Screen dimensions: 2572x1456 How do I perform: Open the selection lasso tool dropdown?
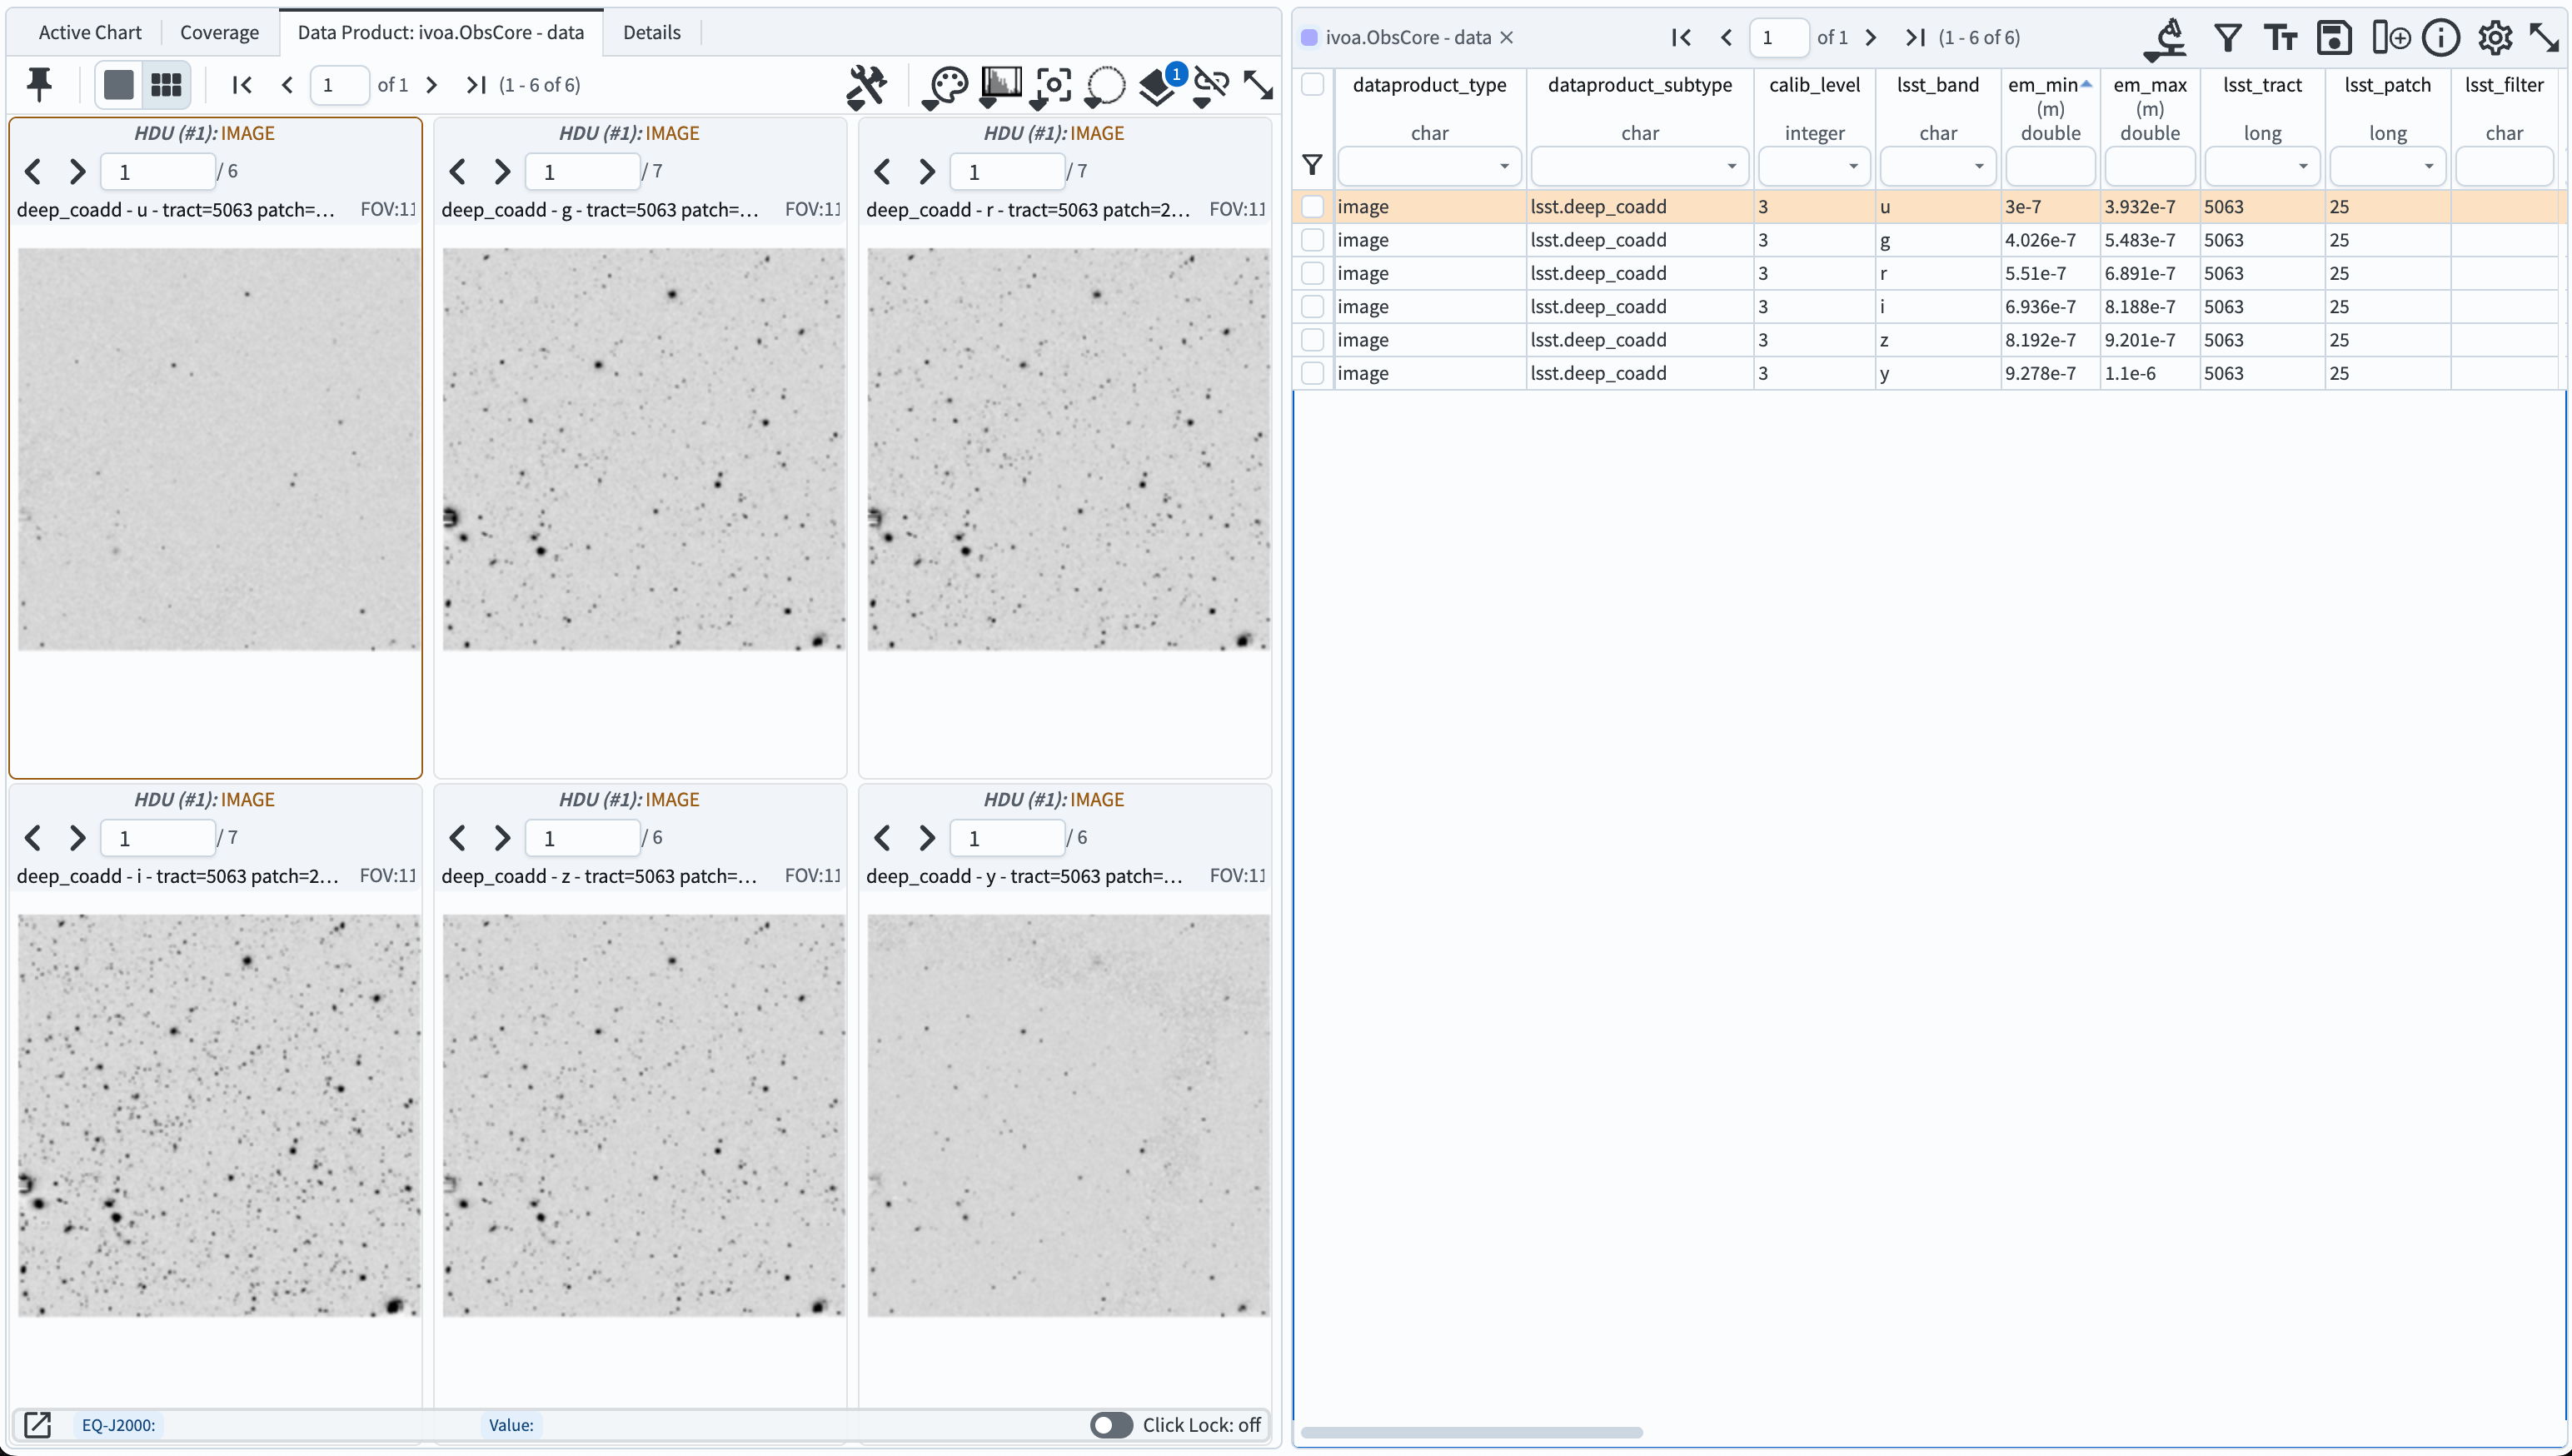pyautogui.click(x=1104, y=87)
